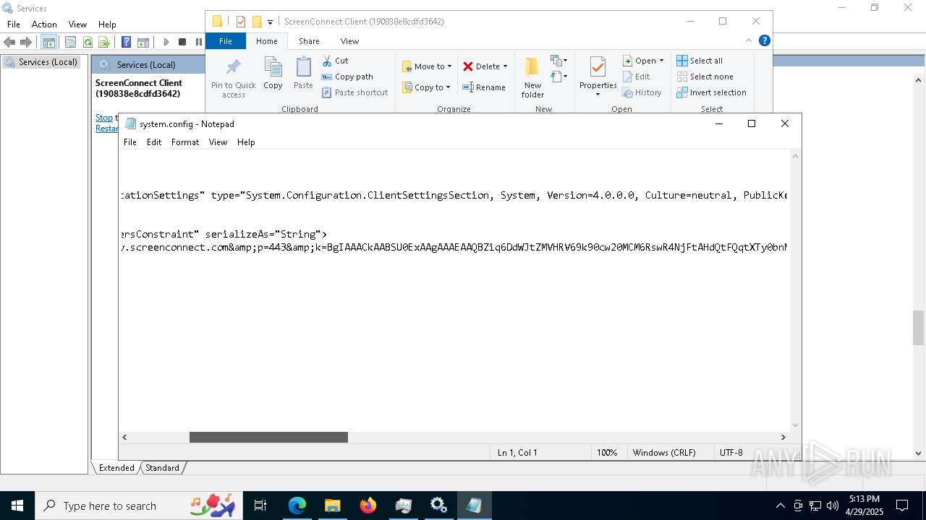926x520 pixels.
Task: Click Edit in Explorer Open group
Action: [x=637, y=77]
